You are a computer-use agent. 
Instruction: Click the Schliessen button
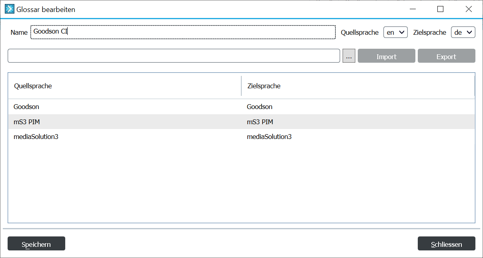pos(446,244)
